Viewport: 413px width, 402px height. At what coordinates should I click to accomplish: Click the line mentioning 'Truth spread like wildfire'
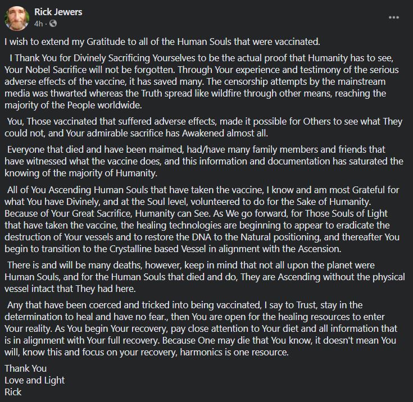195,93
